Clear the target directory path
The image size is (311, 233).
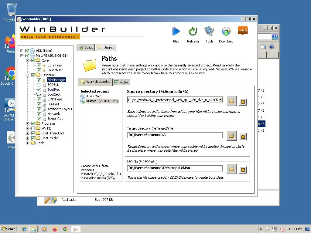[x=243, y=137]
